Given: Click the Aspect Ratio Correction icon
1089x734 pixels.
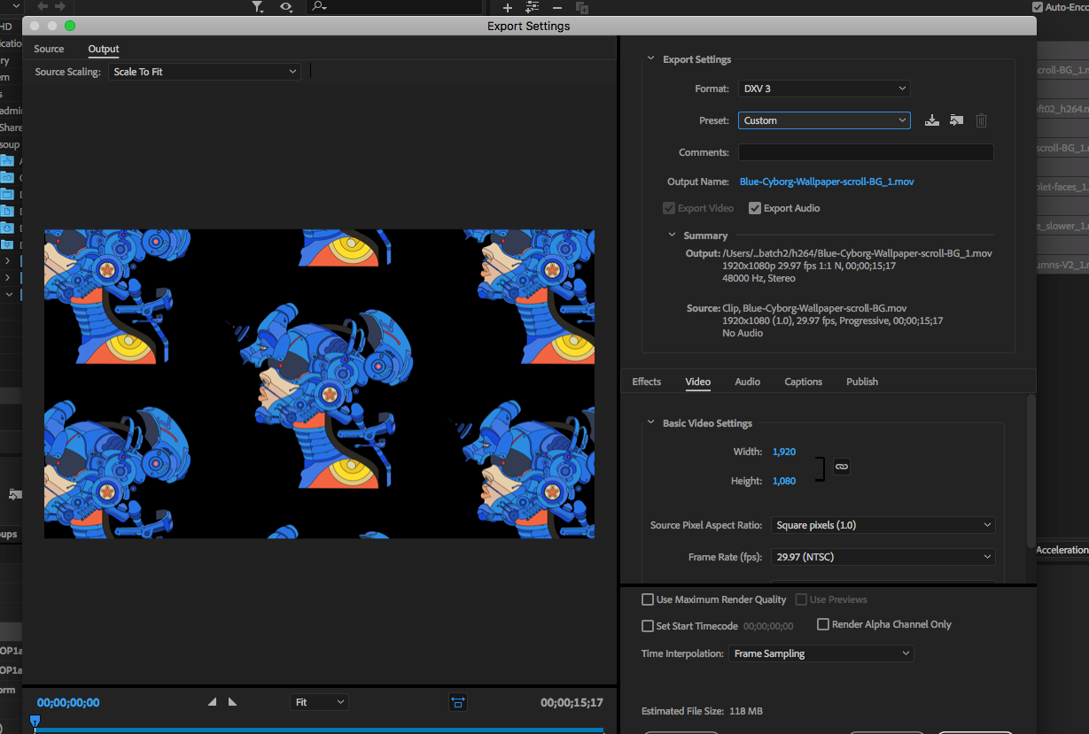Looking at the screenshot, I should (x=457, y=702).
